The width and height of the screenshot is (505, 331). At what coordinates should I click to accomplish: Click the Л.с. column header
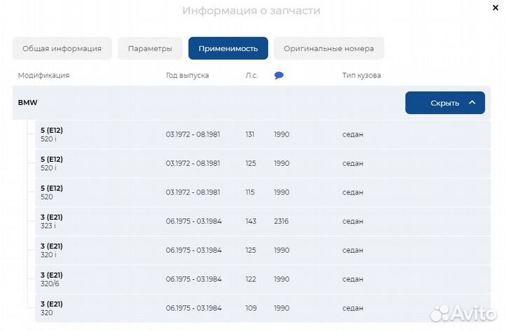point(250,76)
